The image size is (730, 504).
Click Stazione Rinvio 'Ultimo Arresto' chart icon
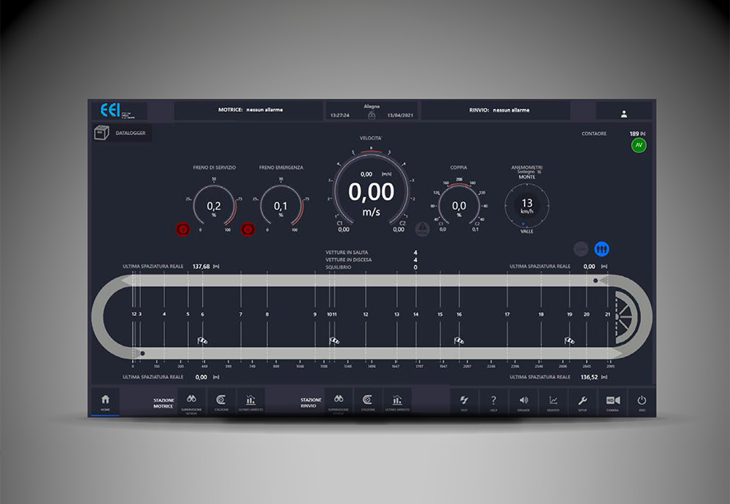tap(397, 402)
